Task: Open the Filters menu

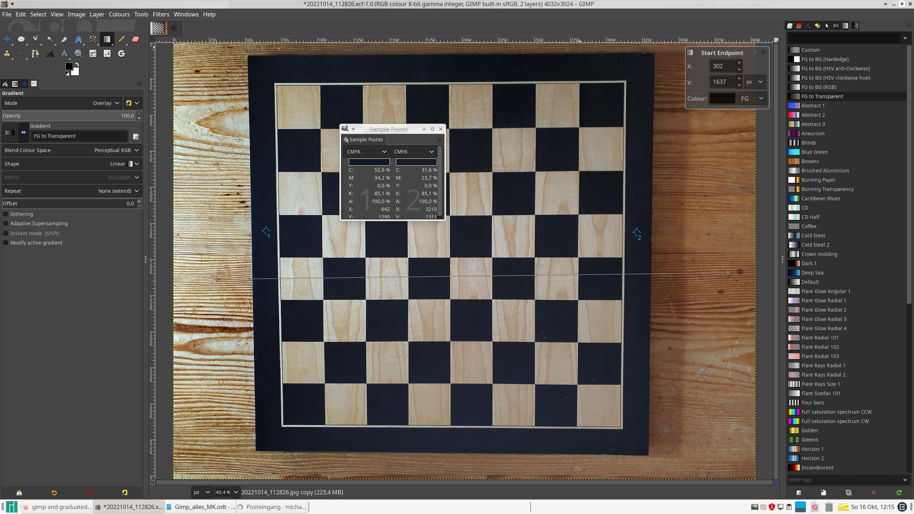Action: coord(161,14)
